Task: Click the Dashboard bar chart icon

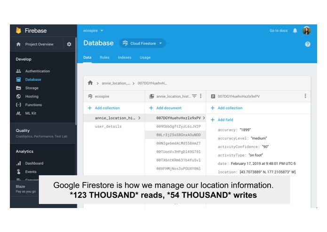Action: pyautogui.click(x=18, y=163)
